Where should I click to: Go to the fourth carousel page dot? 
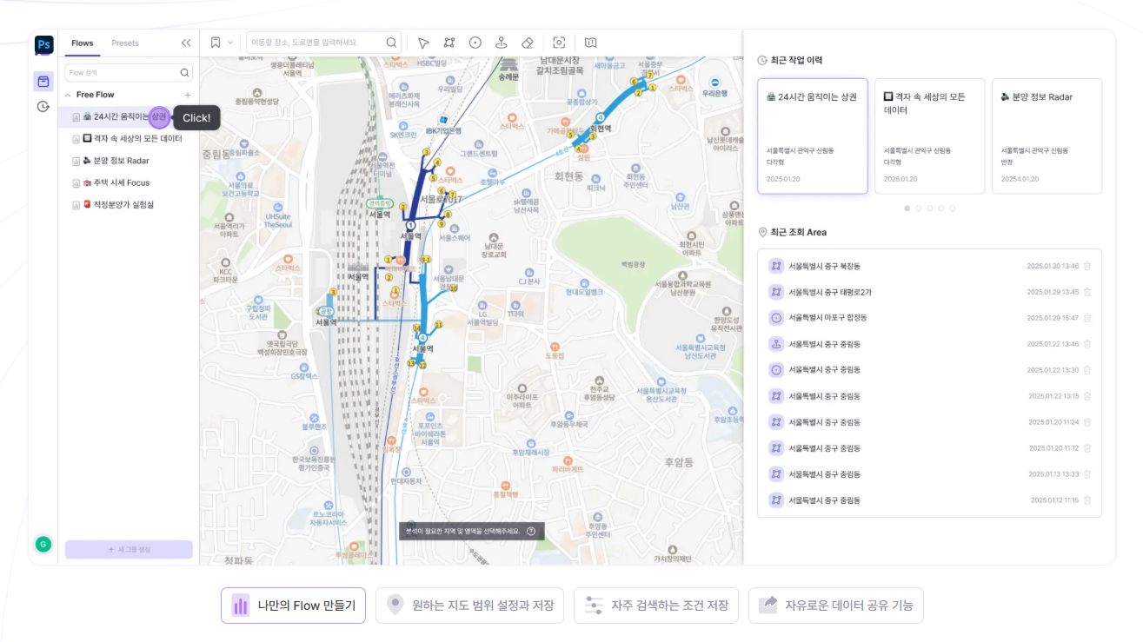coord(941,208)
